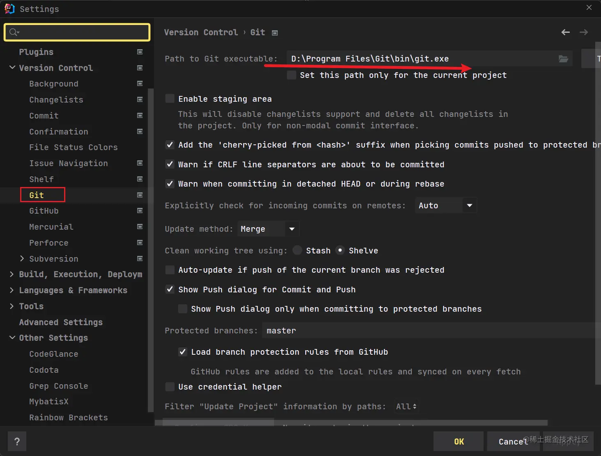The width and height of the screenshot is (601, 456).
Task: Click the project-level icon next to Plugins
Action: point(140,52)
